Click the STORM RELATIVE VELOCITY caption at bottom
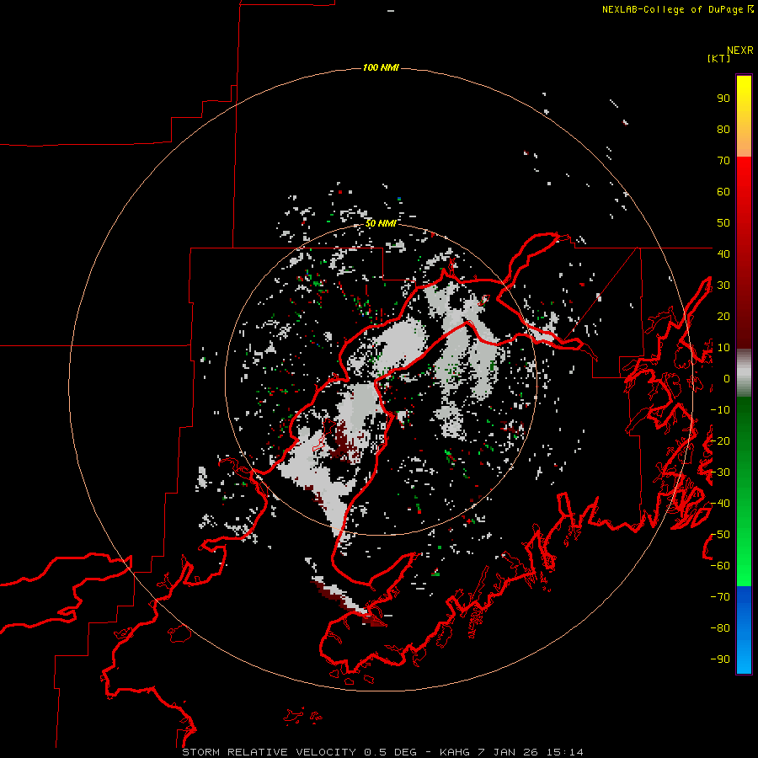The width and height of the screenshot is (758, 758). click(382, 752)
